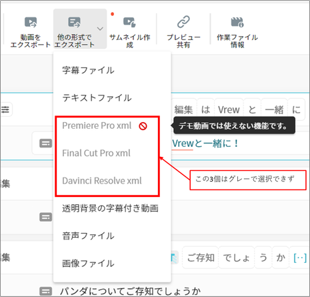The width and height of the screenshot is (310, 297).
Task: Open 作業ファイル情報 clapperboard icon
Action: tap(237, 22)
